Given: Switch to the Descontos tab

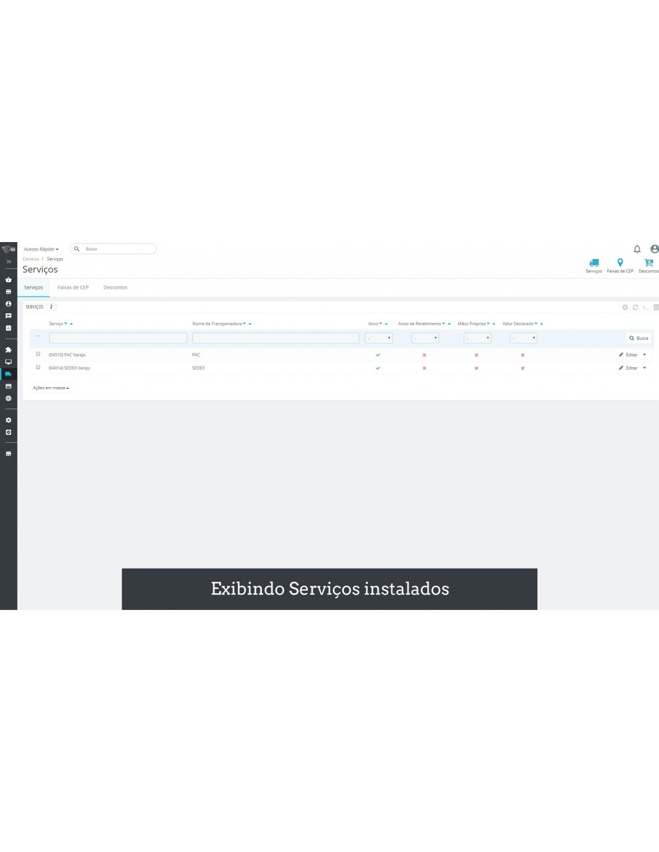Looking at the screenshot, I should [x=115, y=288].
